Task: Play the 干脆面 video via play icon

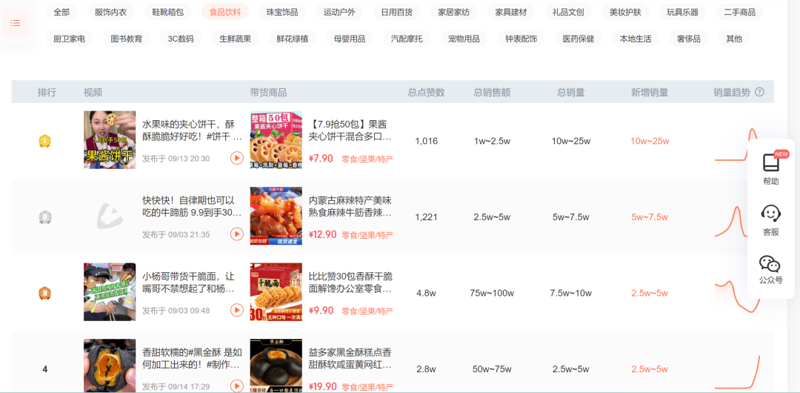Action: [x=237, y=311]
